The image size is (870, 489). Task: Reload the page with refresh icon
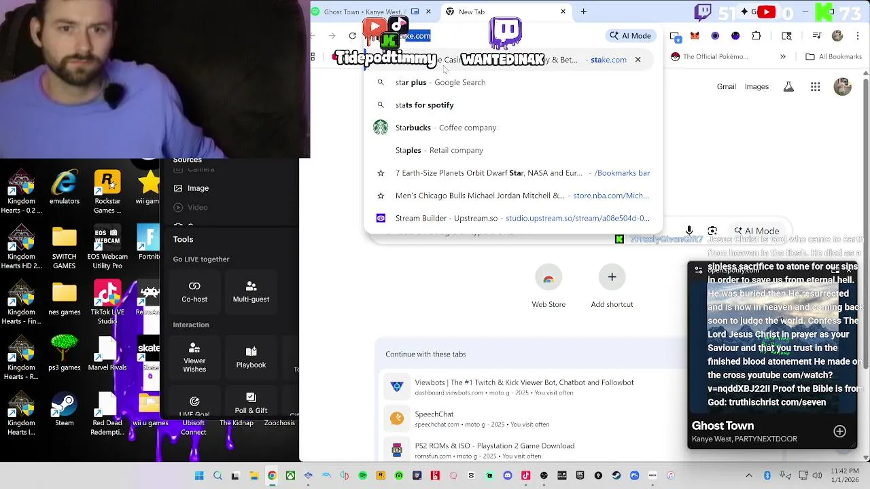click(x=352, y=36)
